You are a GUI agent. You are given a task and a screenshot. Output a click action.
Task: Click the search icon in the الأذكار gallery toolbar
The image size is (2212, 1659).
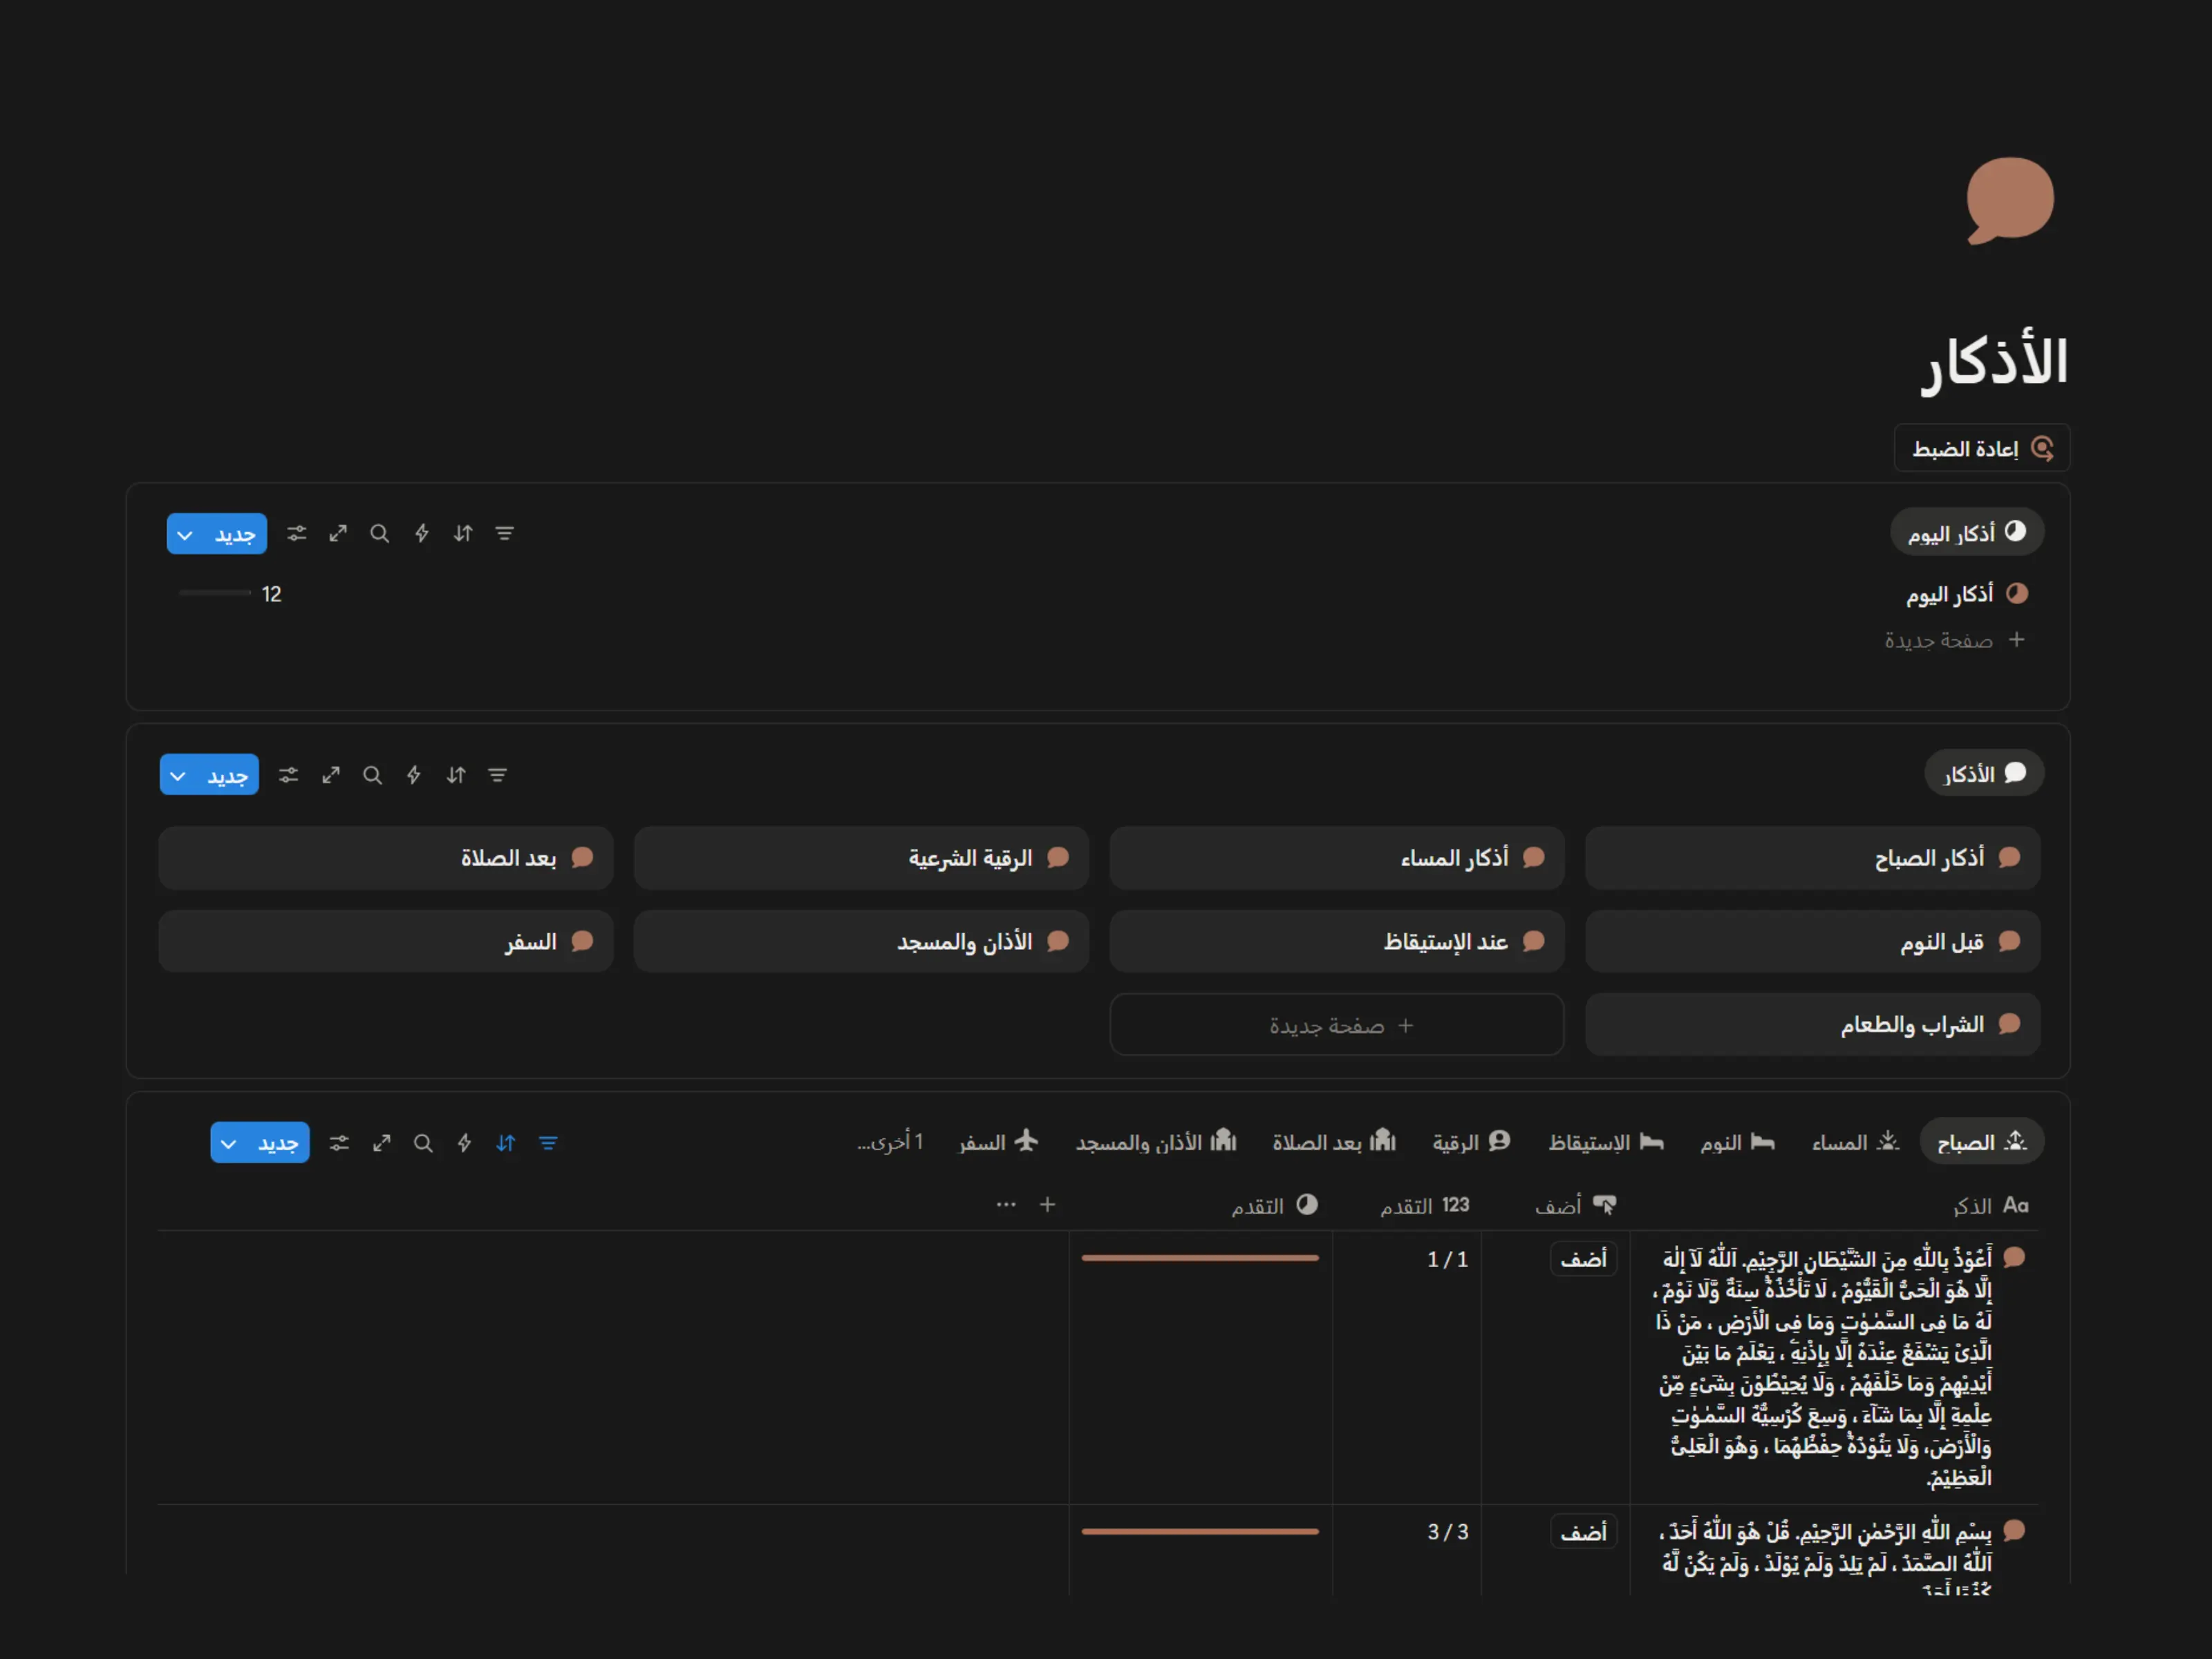click(372, 775)
